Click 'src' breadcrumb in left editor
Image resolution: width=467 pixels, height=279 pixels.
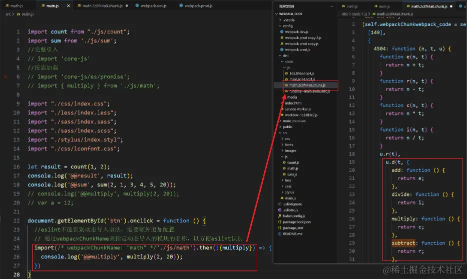[8, 14]
